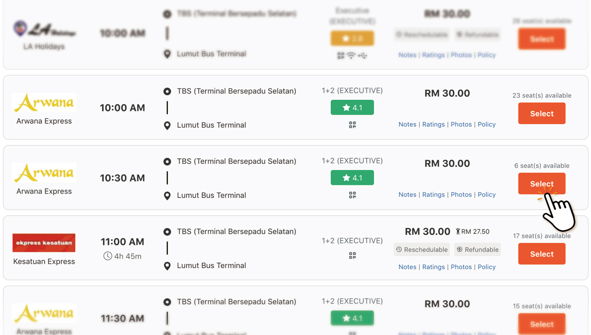Click the 4h 45m duration clock icon
The height and width of the screenshot is (335, 591).
(108, 256)
